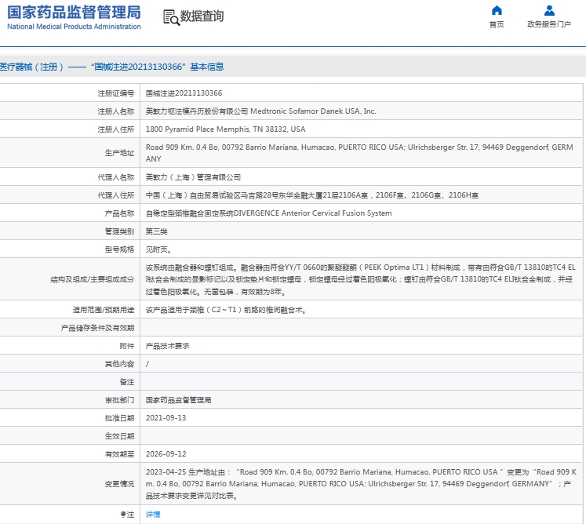Click the production address Road 909 Km. 0.4 Bo, Humacao
Screen dimensions: 586x524
coord(359,153)
